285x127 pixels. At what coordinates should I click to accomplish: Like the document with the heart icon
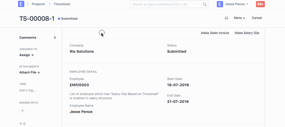(x=21, y=124)
